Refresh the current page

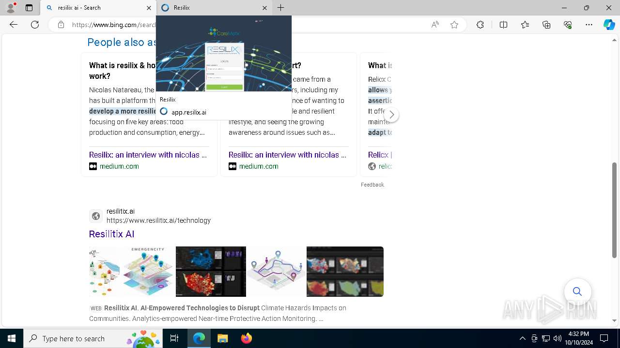(x=35, y=25)
